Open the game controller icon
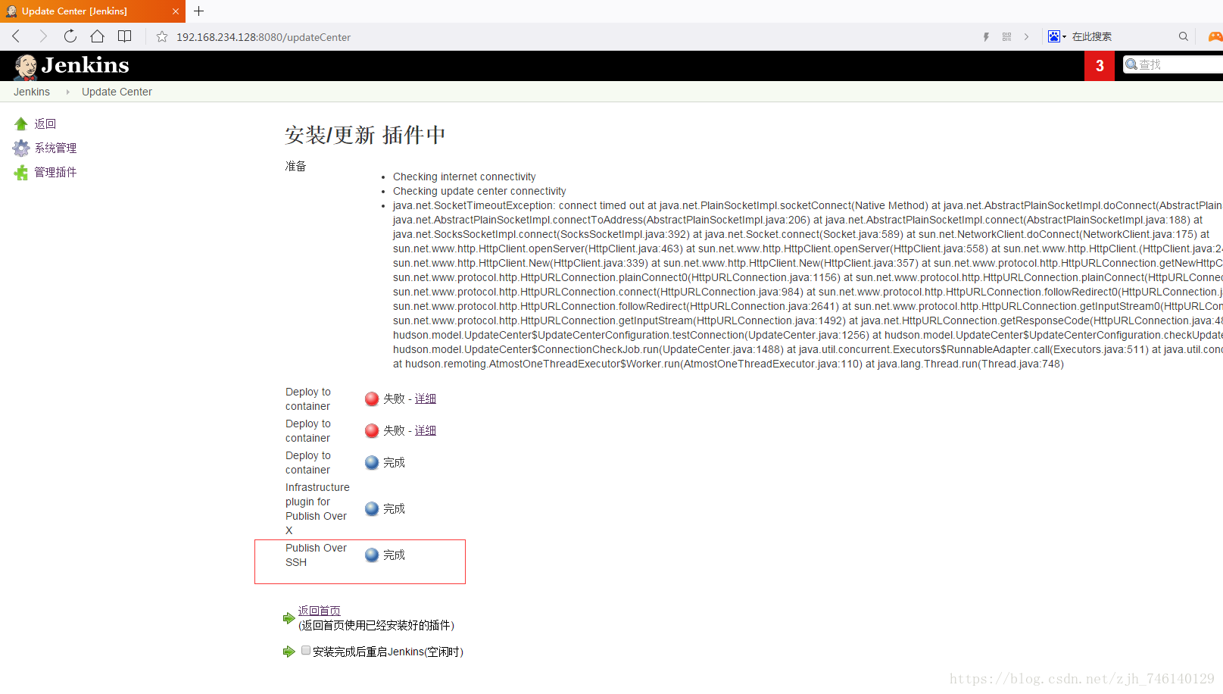This screenshot has height=694, width=1223. coord(1215,36)
